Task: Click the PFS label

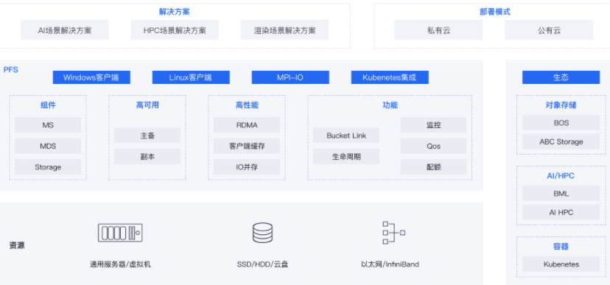Action: pos(10,70)
